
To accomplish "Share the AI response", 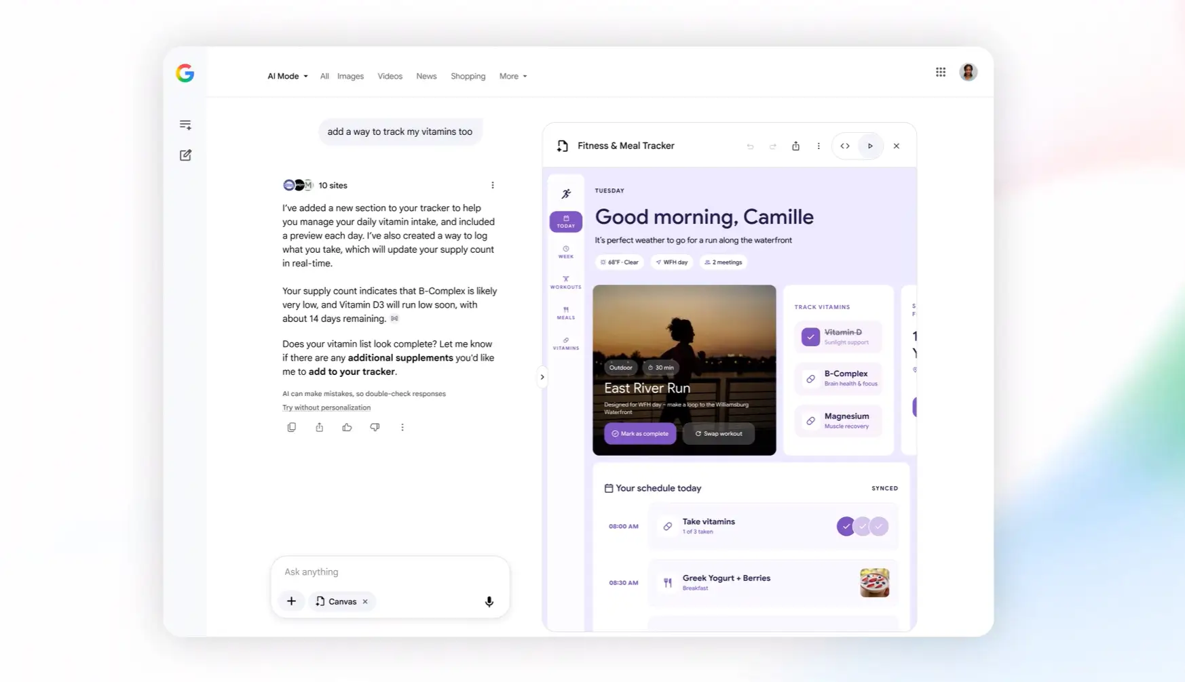I will [x=320, y=427].
